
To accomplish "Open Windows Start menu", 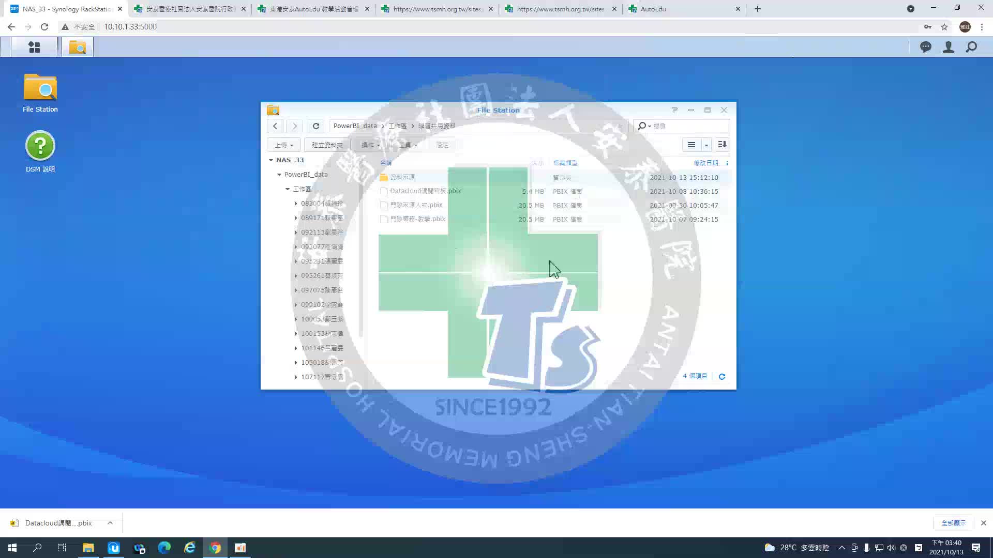I will pyautogui.click(x=12, y=548).
